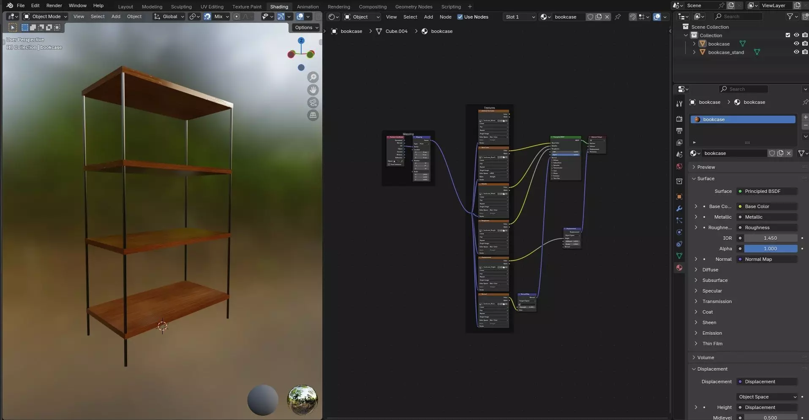The image size is (809, 420).
Task: Open the Slot 1 dropdown
Action: (519, 17)
